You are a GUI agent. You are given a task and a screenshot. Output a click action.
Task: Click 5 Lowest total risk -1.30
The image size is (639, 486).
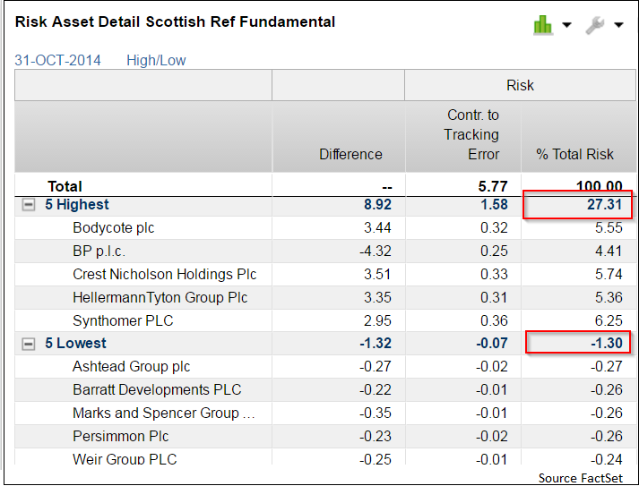point(607,343)
